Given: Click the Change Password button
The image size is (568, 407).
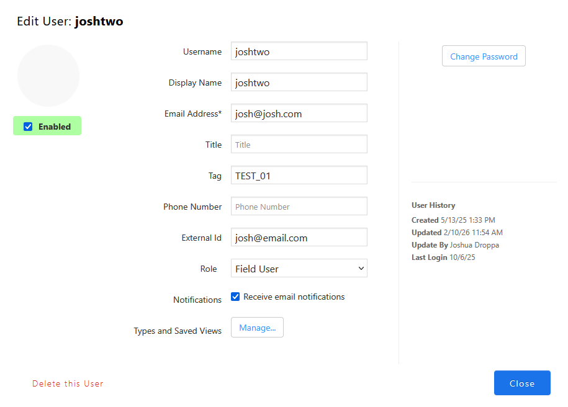Looking at the screenshot, I should (484, 56).
